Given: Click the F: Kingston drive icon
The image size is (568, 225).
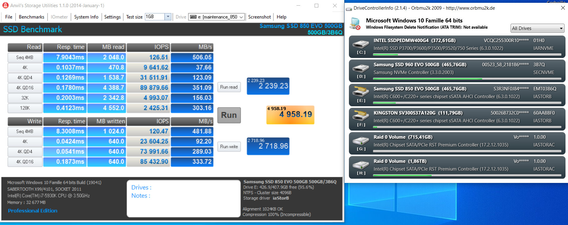Looking at the screenshot, I should [361, 116].
